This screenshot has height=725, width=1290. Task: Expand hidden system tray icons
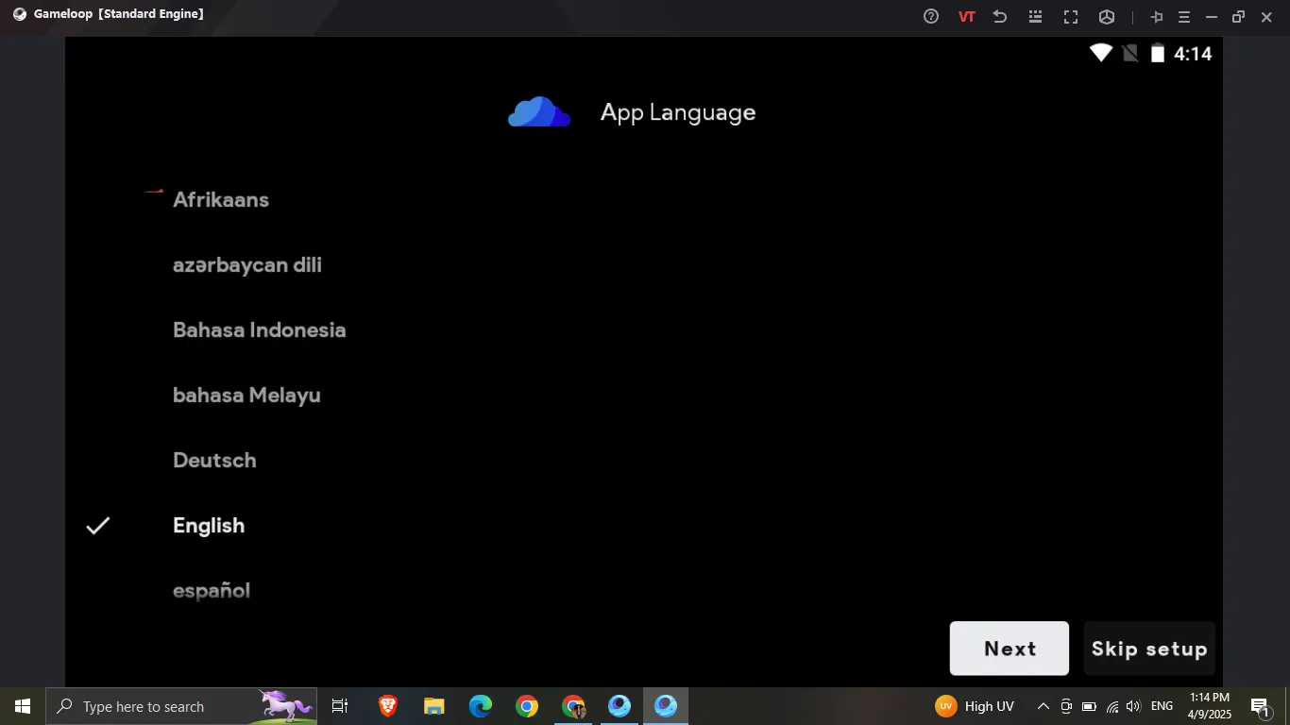click(x=1044, y=706)
